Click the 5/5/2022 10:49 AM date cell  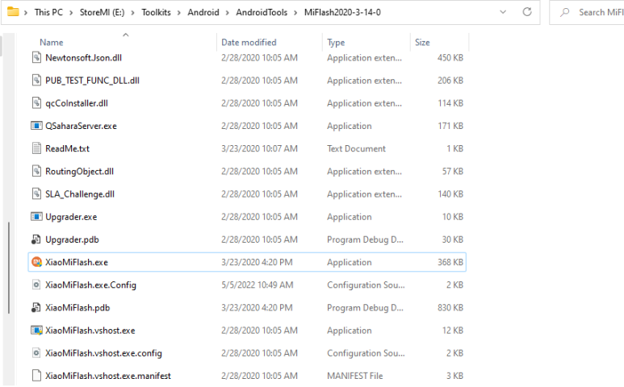coord(257,285)
